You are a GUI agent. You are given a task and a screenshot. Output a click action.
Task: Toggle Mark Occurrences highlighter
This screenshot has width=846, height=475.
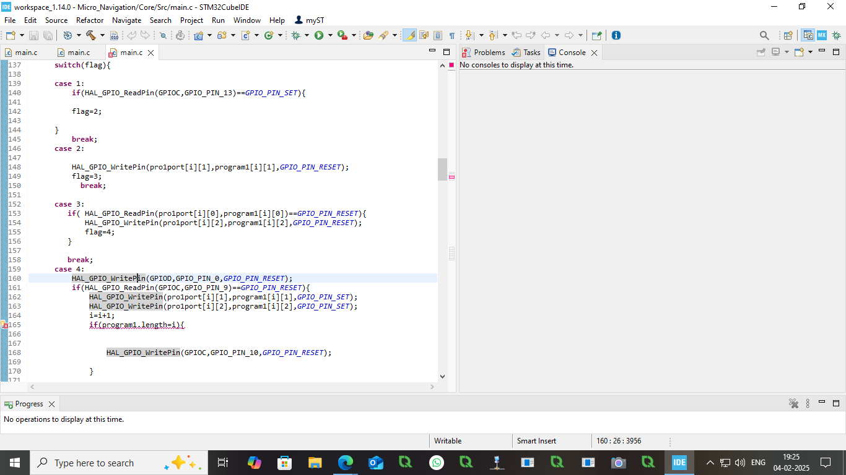(409, 35)
